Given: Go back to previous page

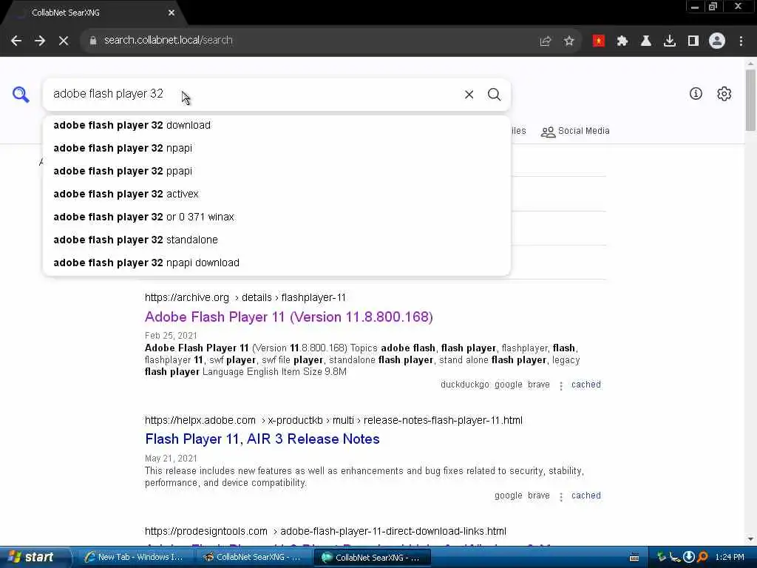Looking at the screenshot, I should click(x=16, y=41).
